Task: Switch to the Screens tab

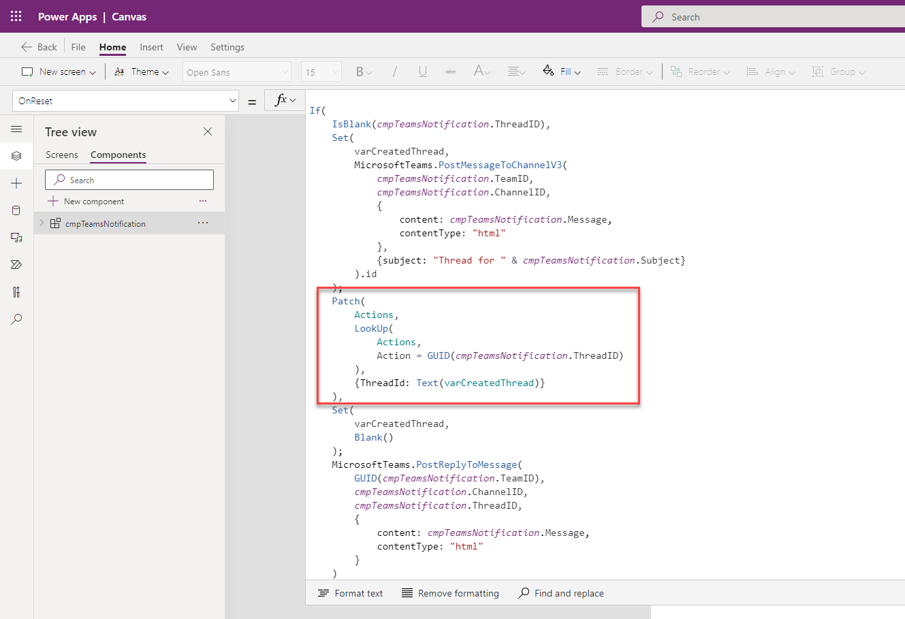Action: (62, 155)
